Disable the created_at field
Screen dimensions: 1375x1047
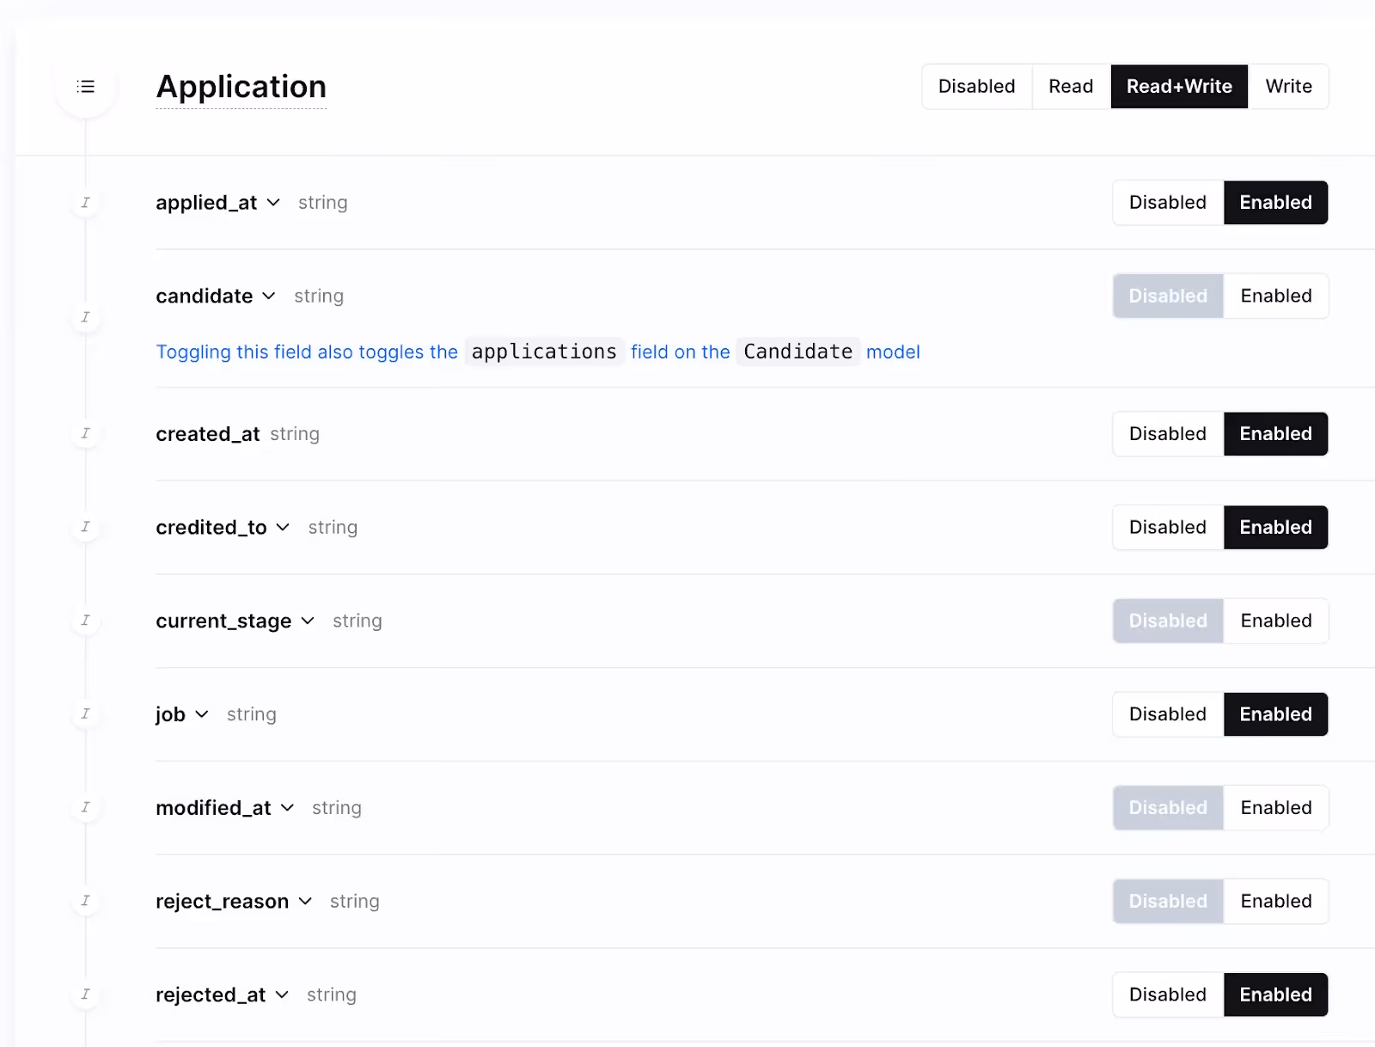(x=1168, y=434)
